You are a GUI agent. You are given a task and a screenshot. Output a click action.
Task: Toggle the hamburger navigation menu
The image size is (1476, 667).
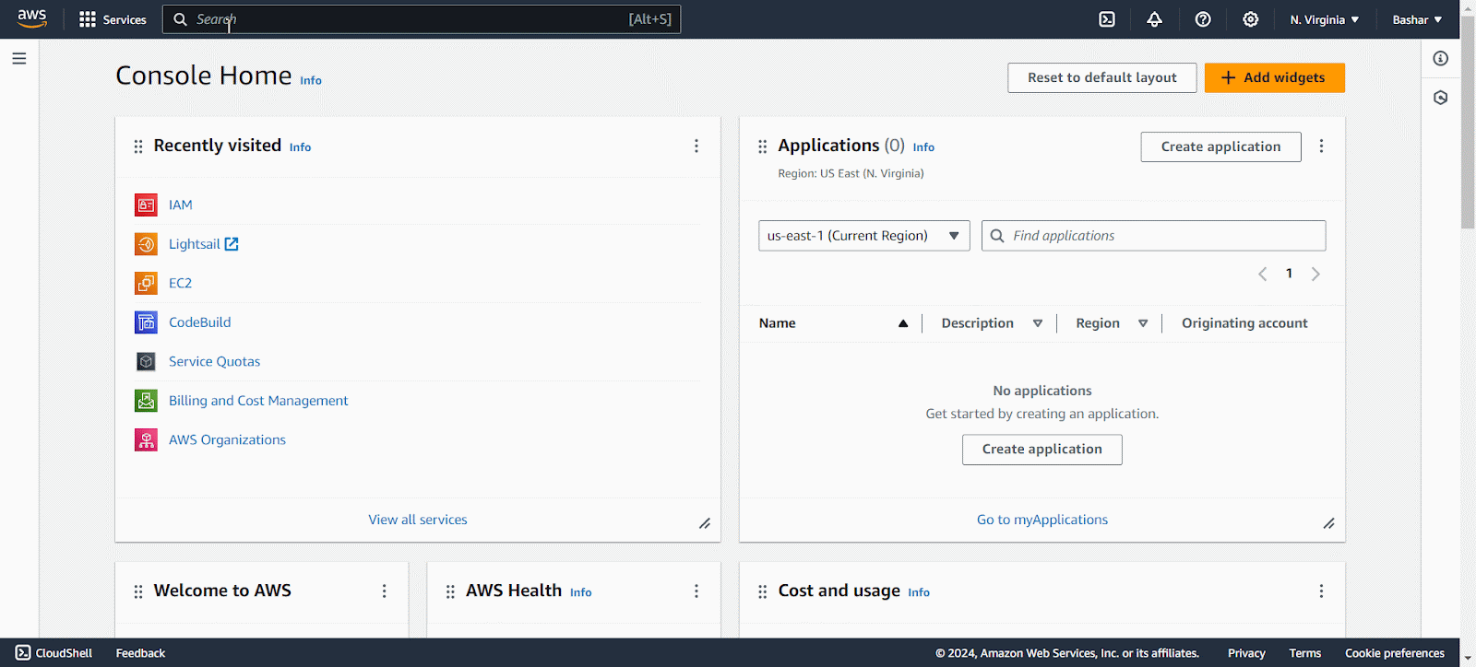pyautogui.click(x=19, y=59)
